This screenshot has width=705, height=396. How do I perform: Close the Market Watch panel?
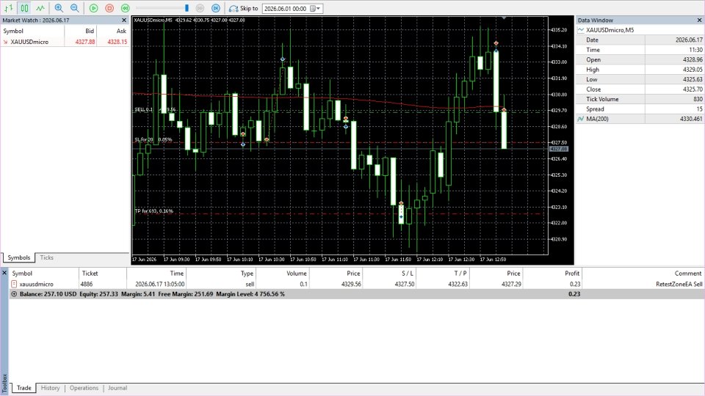(x=124, y=21)
